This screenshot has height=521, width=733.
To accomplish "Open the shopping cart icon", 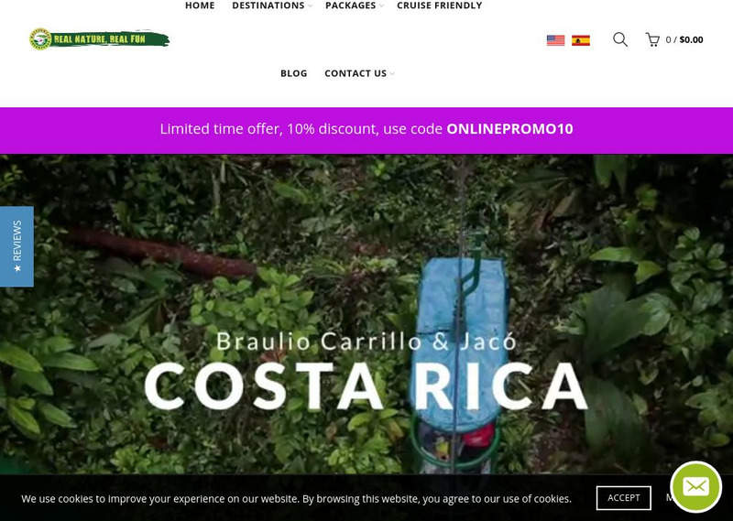I will (x=652, y=39).
